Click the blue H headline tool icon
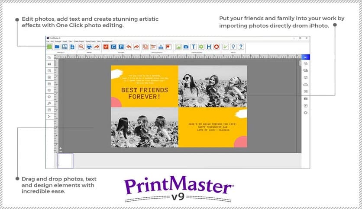Screen dimensions: 362x209 pyautogui.click(x=209, y=47)
